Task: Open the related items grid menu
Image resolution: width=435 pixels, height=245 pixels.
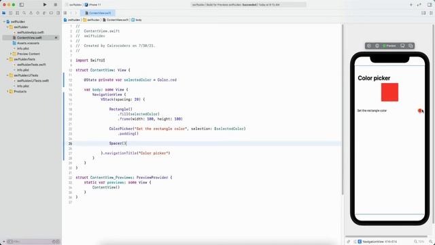Action: pyautogui.click(x=65, y=13)
